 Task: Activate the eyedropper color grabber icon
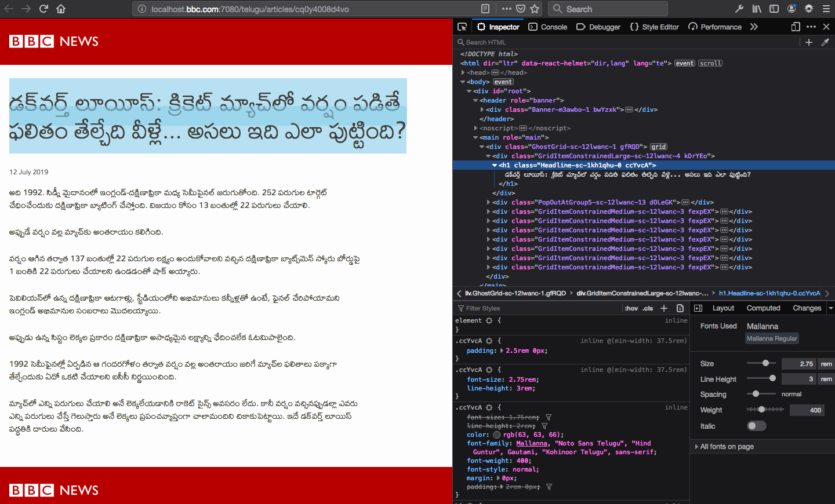coord(826,42)
